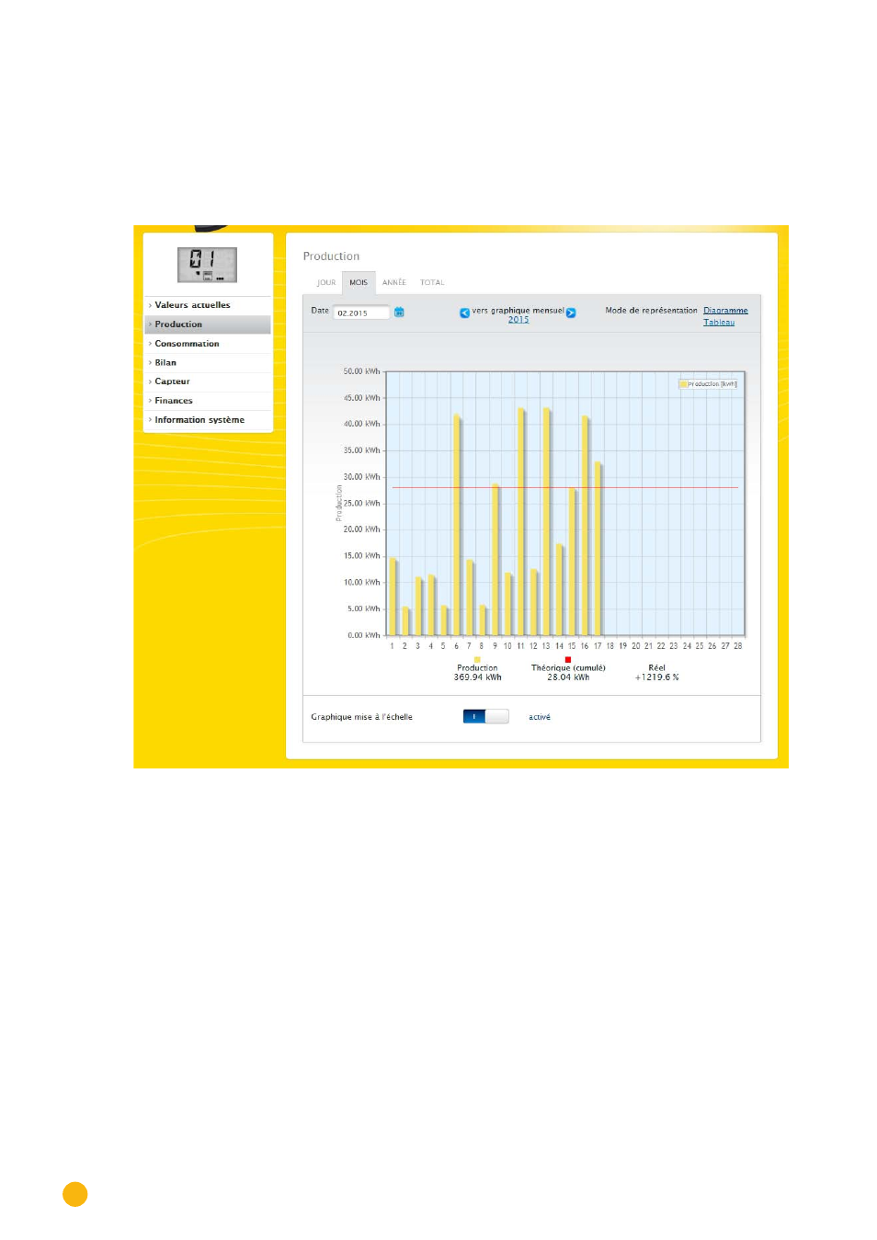Go to previous month with left arrow
The height and width of the screenshot is (1240, 877).
pos(464,313)
